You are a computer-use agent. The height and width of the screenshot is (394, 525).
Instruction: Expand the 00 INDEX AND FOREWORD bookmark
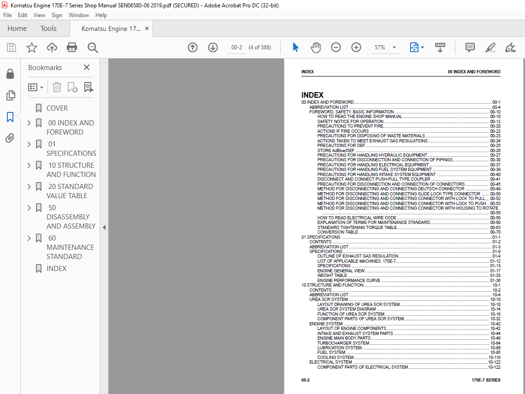(29, 123)
